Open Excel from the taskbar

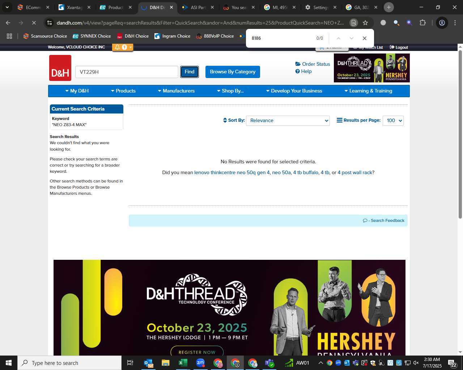coord(183,363)
